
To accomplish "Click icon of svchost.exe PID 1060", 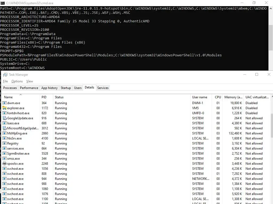I will point(5,189).
